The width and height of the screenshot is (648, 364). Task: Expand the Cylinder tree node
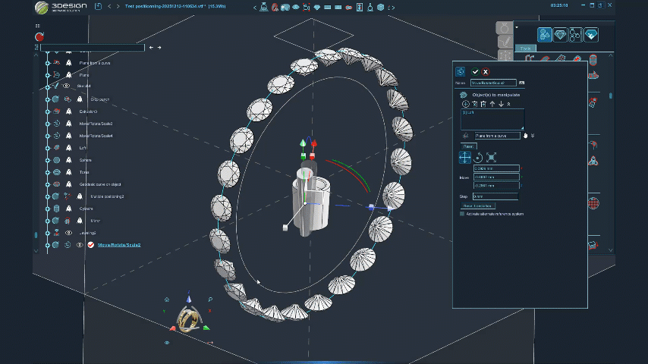click(x=47, y=209)
